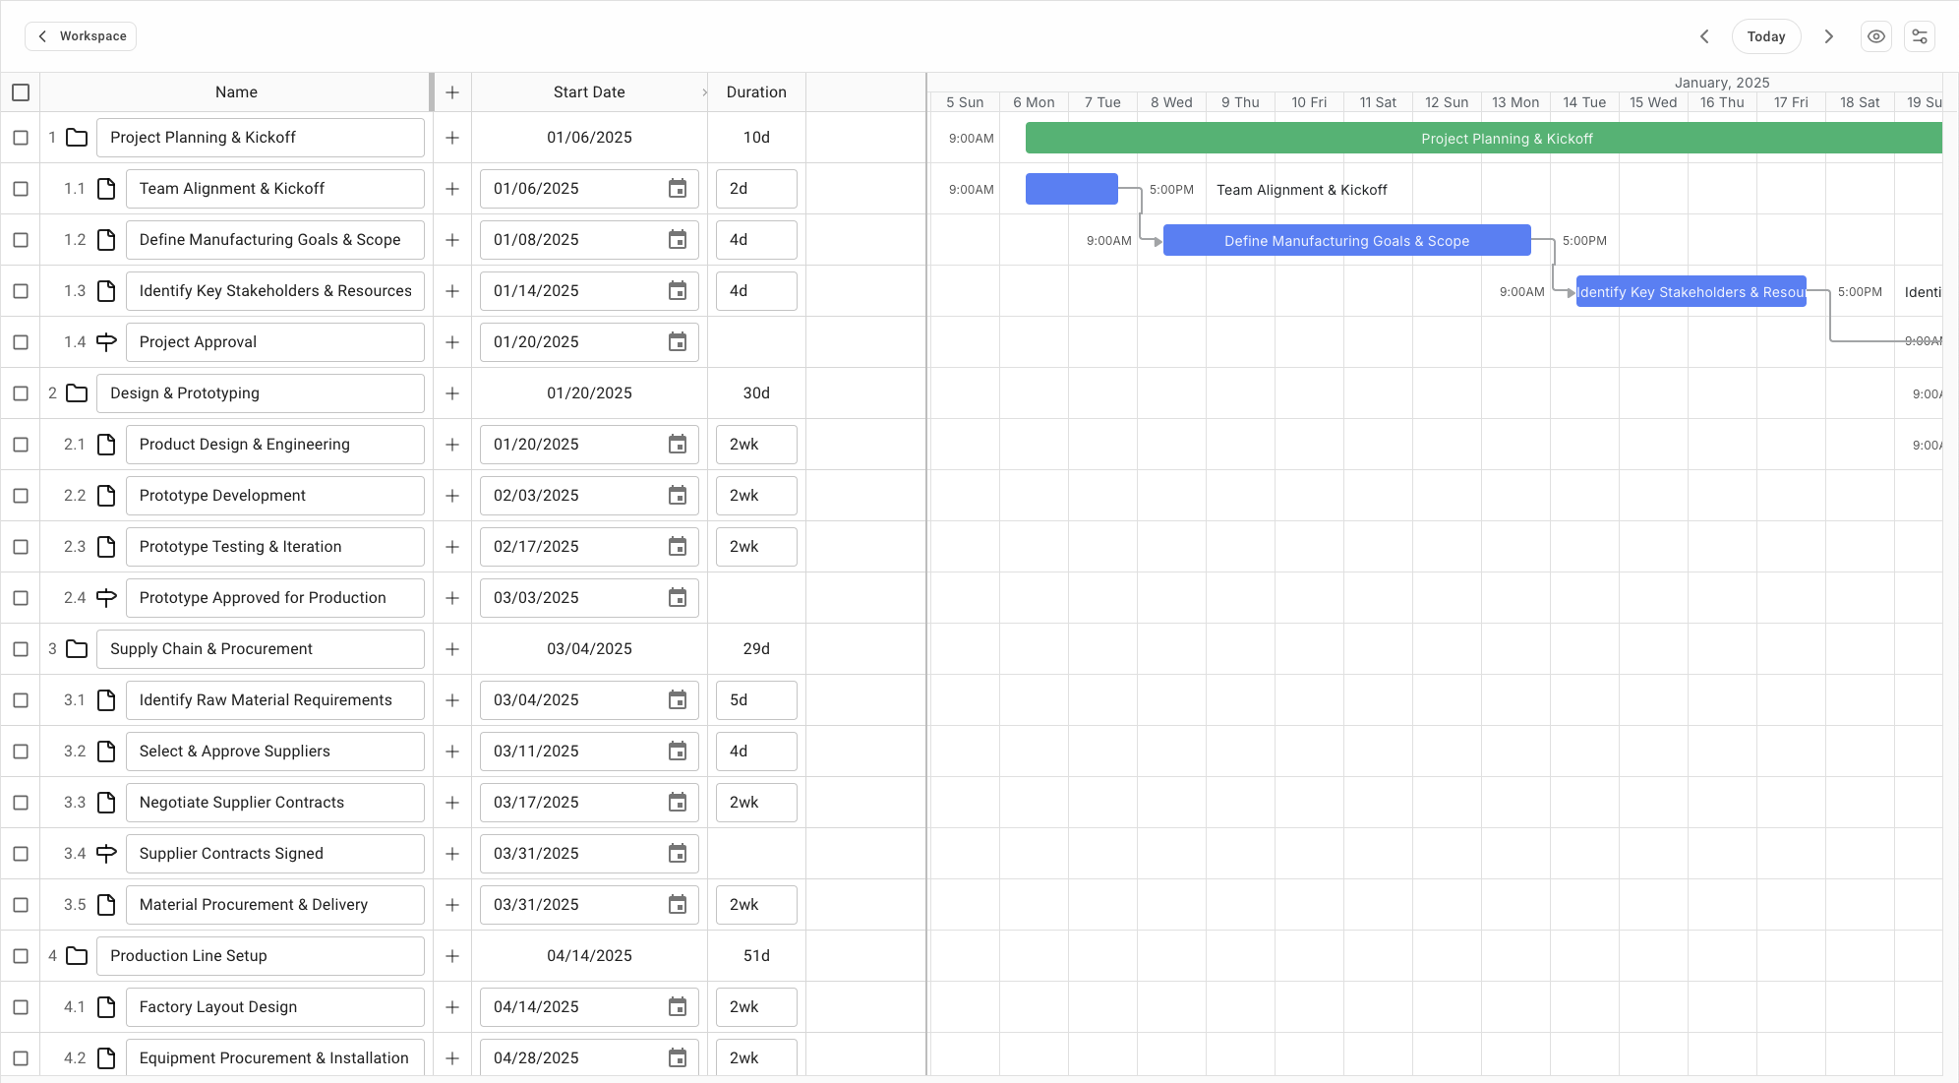Click plus icon in Project Approval row

(452, 342)
